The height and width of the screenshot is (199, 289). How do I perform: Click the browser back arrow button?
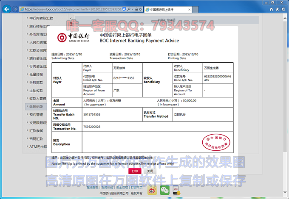[6, 8]
